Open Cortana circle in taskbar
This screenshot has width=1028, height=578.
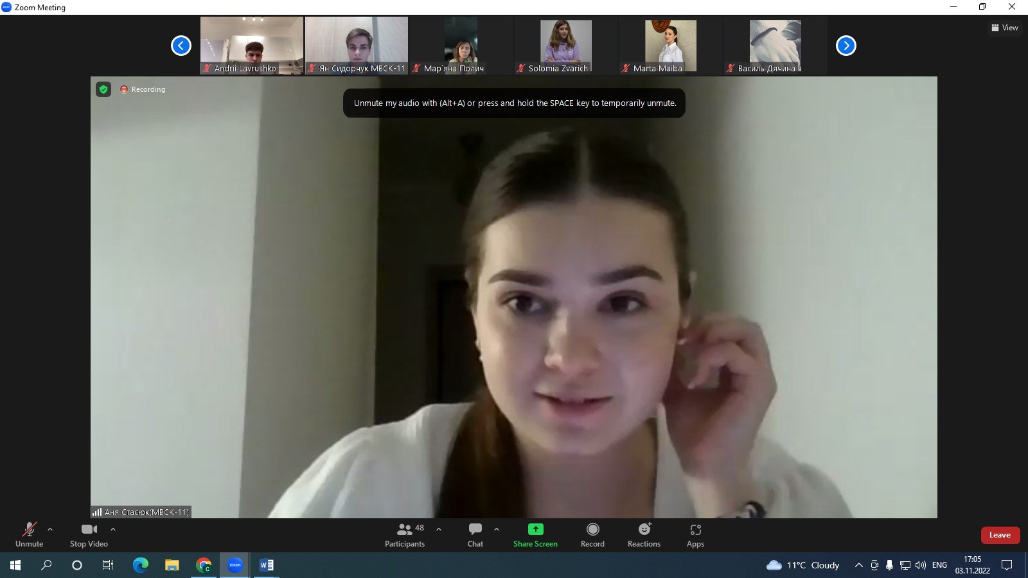[77, 565]
